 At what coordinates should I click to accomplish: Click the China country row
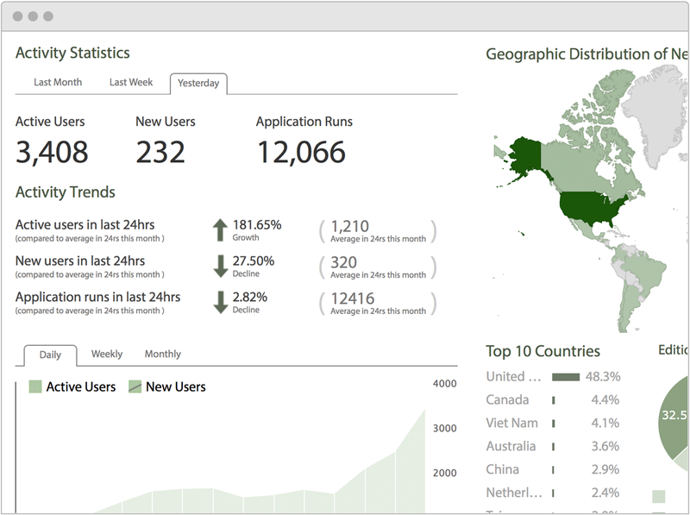[553, 469]
